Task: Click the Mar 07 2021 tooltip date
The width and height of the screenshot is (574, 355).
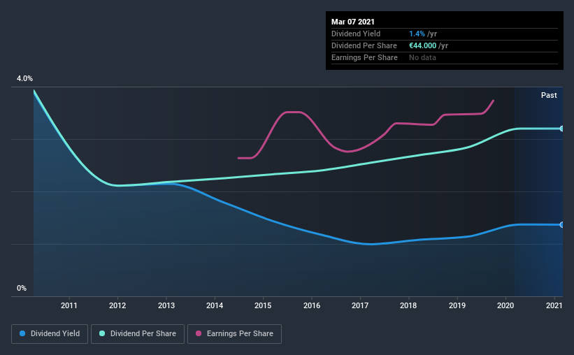Action: tap(353, 22)
